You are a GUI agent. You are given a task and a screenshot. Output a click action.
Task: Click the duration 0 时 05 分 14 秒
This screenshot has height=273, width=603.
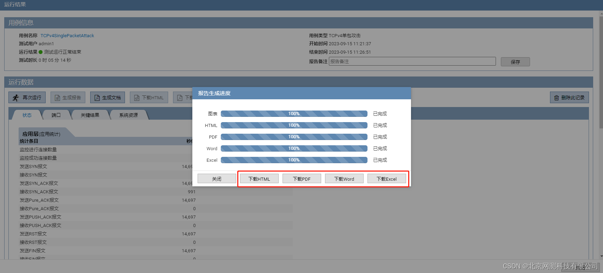click(55, 60)
